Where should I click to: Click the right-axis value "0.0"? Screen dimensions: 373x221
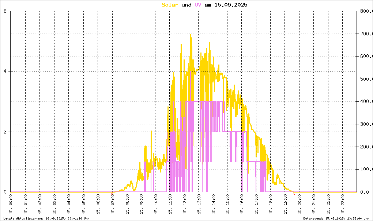[x=365, y=192]
